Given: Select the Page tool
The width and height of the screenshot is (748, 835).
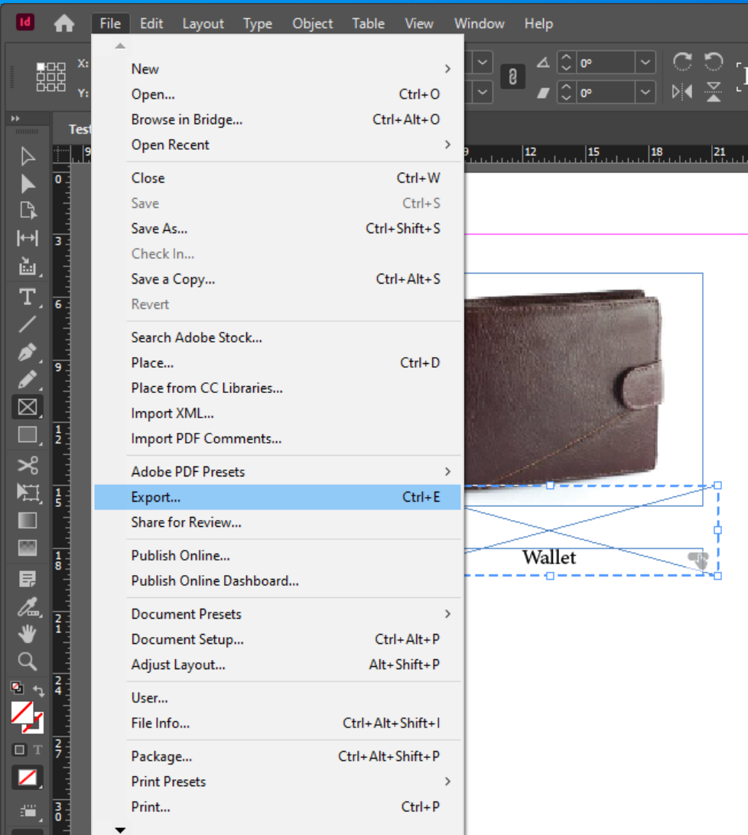Looking at the screenshot, I should tap(28, 211).
